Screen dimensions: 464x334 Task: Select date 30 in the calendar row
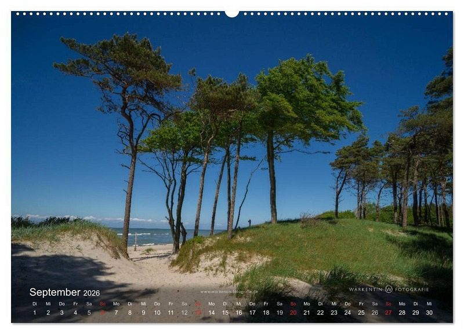coord(429,313)
